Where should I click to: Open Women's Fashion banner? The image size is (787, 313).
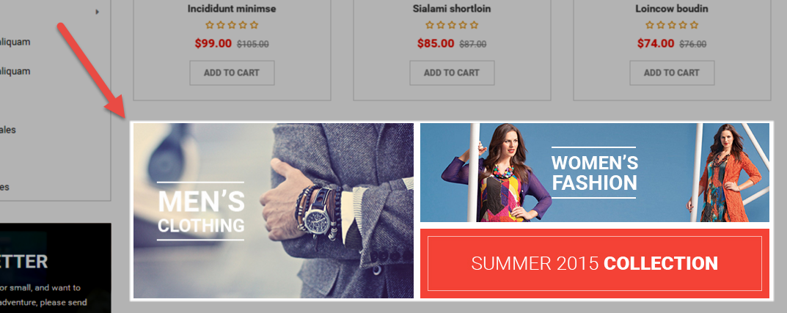coord(595,172)
